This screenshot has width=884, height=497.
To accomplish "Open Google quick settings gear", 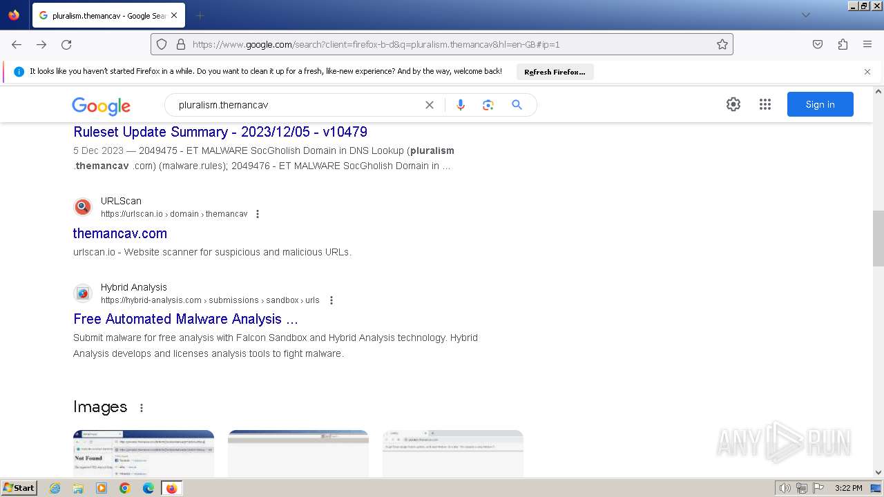I will [733, 104].
